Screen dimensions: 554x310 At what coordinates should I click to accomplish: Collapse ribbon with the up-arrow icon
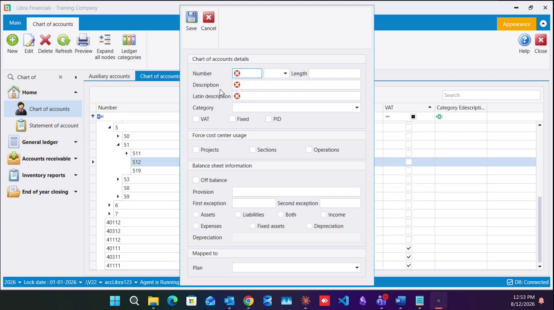coord(543,24)
